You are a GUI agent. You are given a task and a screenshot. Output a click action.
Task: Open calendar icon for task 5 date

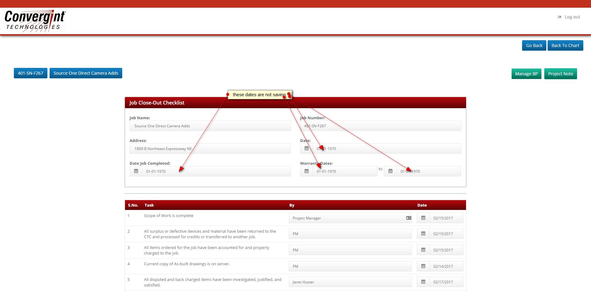(x=423, y=282)
